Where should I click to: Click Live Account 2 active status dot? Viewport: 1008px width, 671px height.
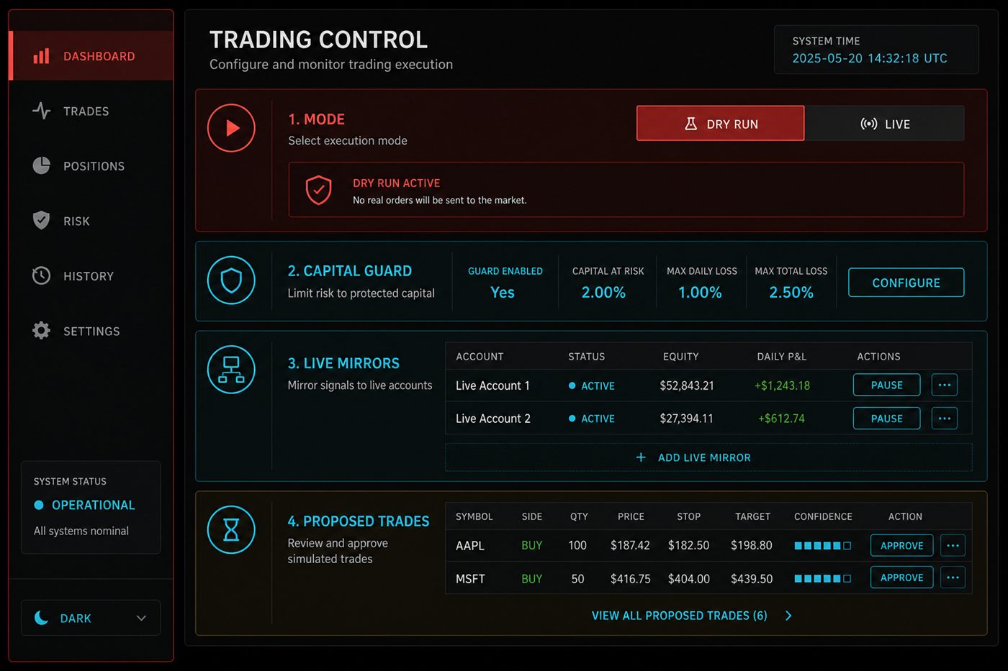click(572, 419)
